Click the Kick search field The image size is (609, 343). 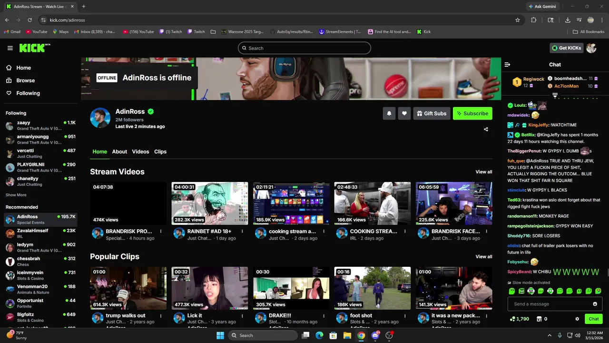(x=304, y=48)
